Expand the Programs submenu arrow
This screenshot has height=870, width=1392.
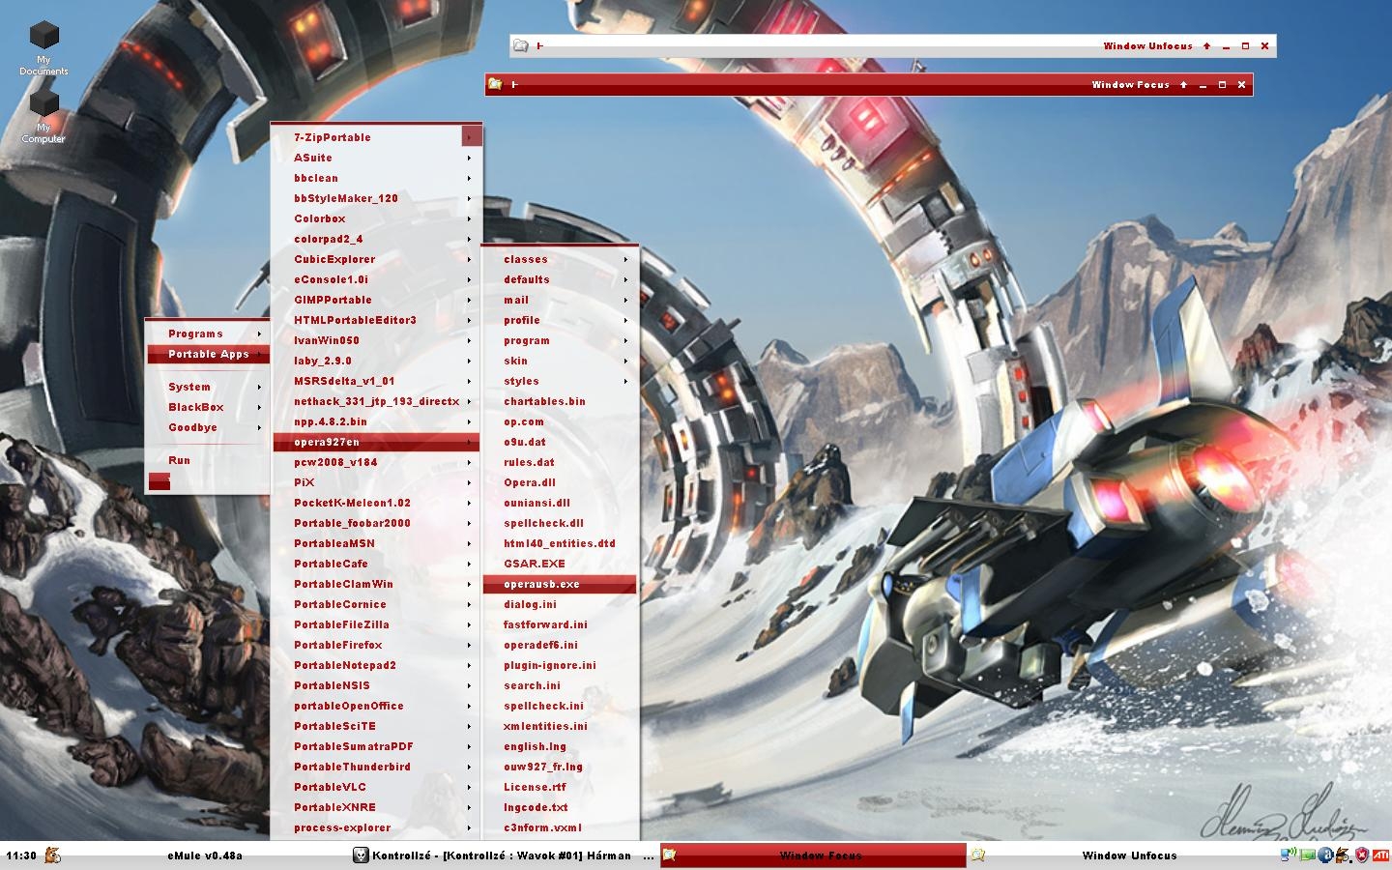click(259, 334)
